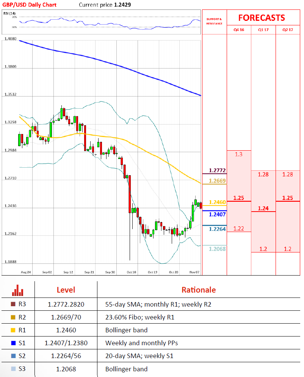304x377 pixels.
Task: Click the Aug 24 date axis label
Action: click(26, 272)
